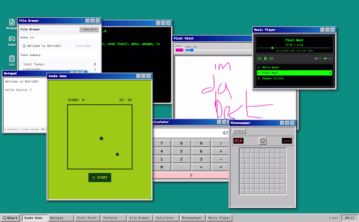Open the Start menu
This screenshot has height=222, width=359.
point(10,218)
